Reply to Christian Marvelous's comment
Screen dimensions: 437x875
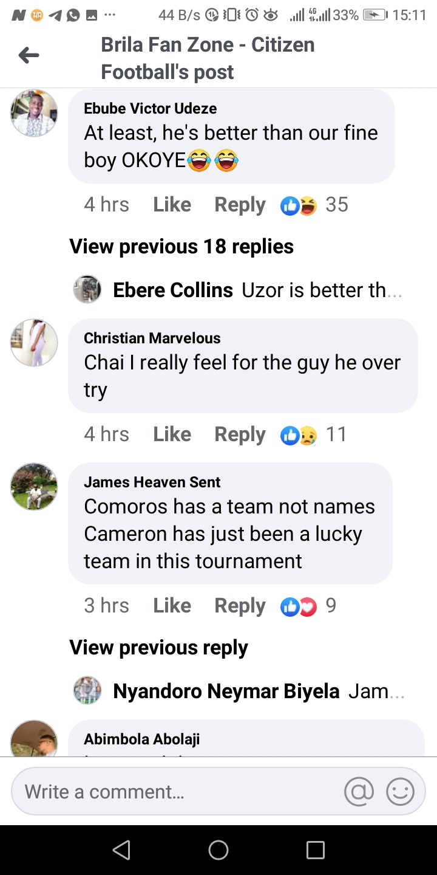click(x=240, y=434)
